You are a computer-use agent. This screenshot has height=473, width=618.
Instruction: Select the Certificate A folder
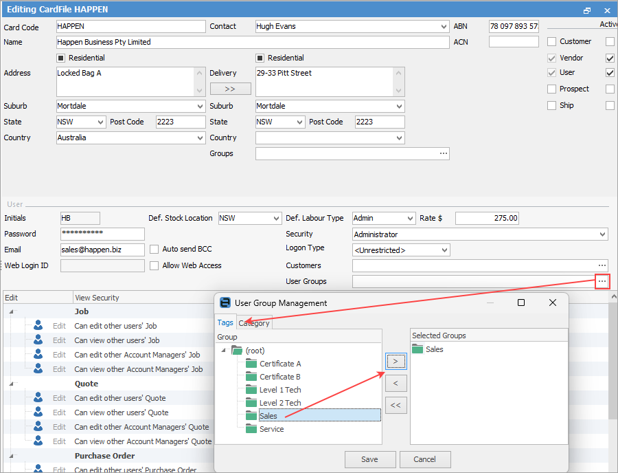pyautogui.click(x=280, y=364)
